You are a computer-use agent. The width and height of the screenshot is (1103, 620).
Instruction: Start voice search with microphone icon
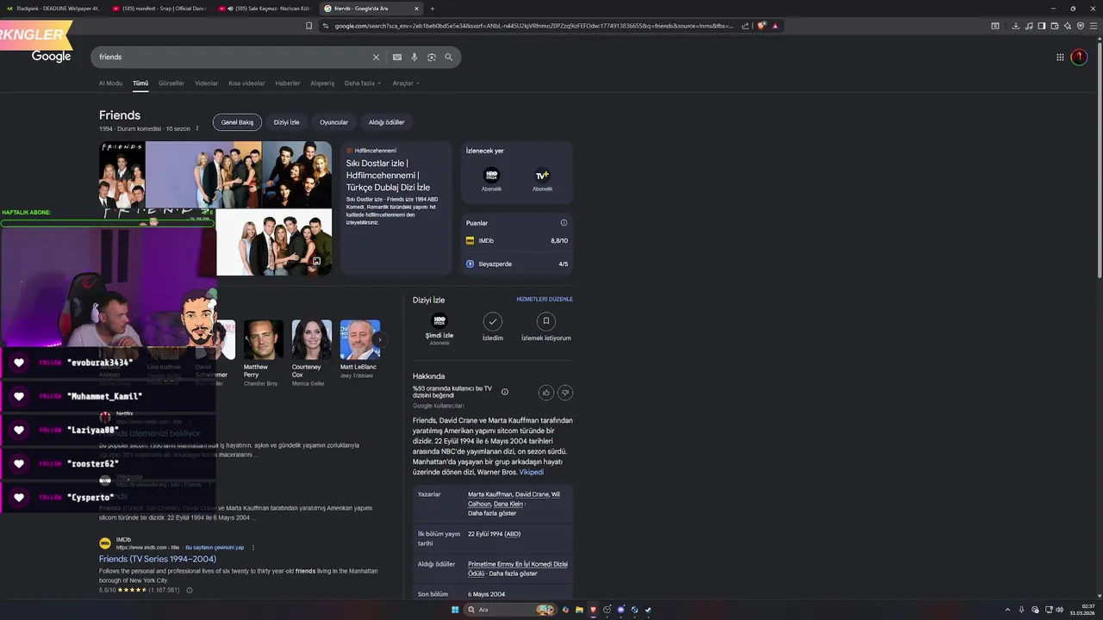(x=414, y=57)
